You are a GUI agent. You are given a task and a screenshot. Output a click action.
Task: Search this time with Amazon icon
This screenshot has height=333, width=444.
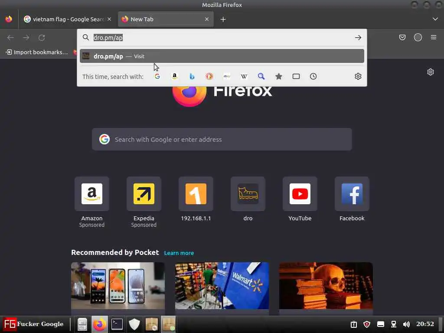pyautogui.click(x=175, y=76)
